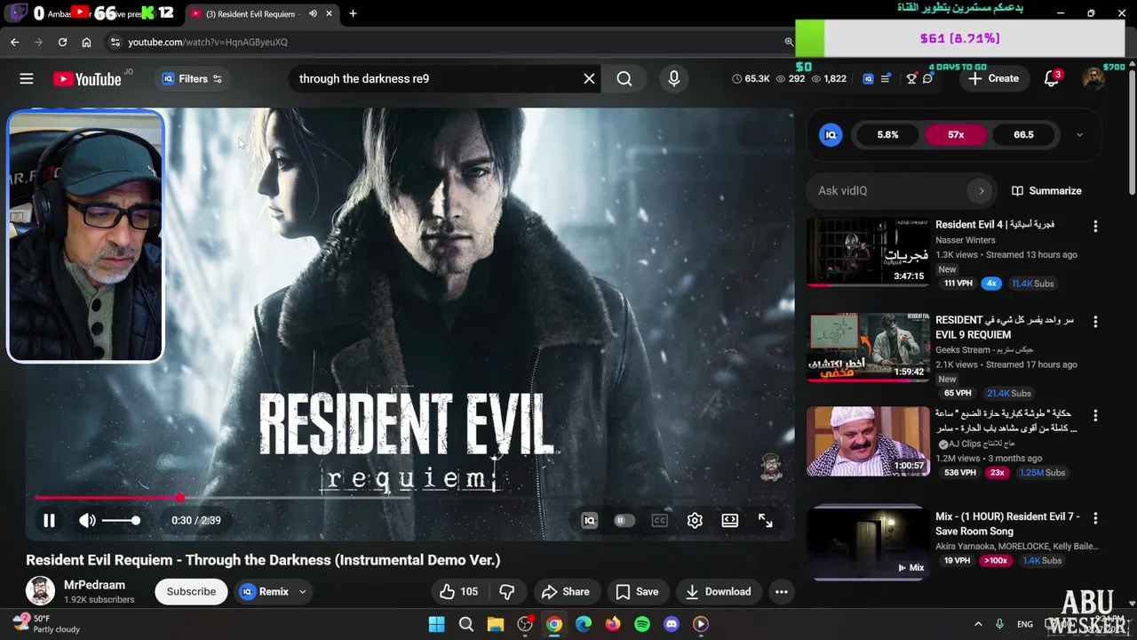1137x640 pixels.
Task: Open a new browser tab
Action: 353,14
